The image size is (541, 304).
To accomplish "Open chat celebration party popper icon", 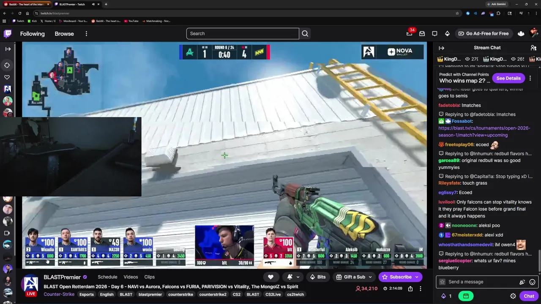I will pos(522,282).
